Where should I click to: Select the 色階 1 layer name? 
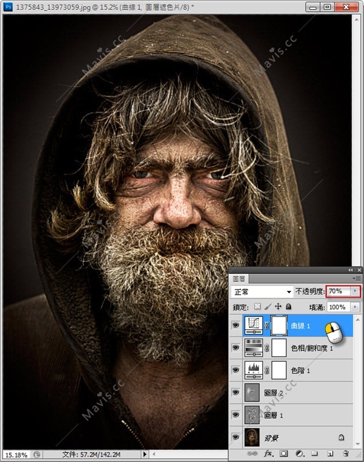tap(301, 370)
